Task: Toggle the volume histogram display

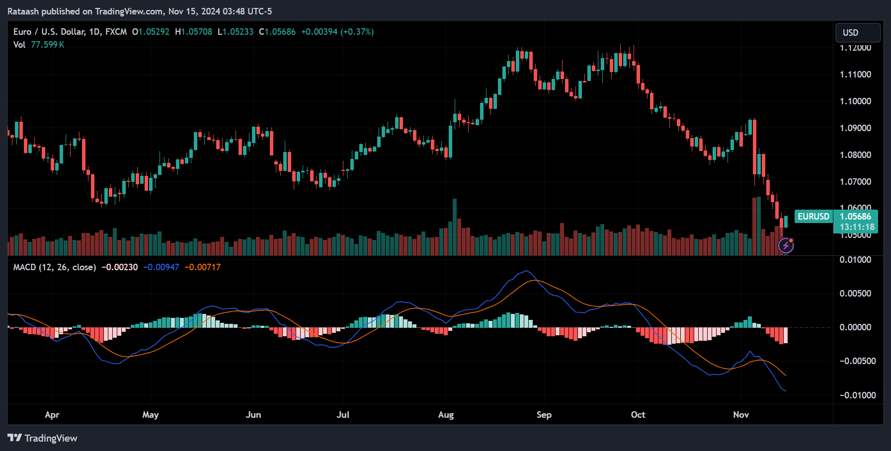Action: (20, 44)
